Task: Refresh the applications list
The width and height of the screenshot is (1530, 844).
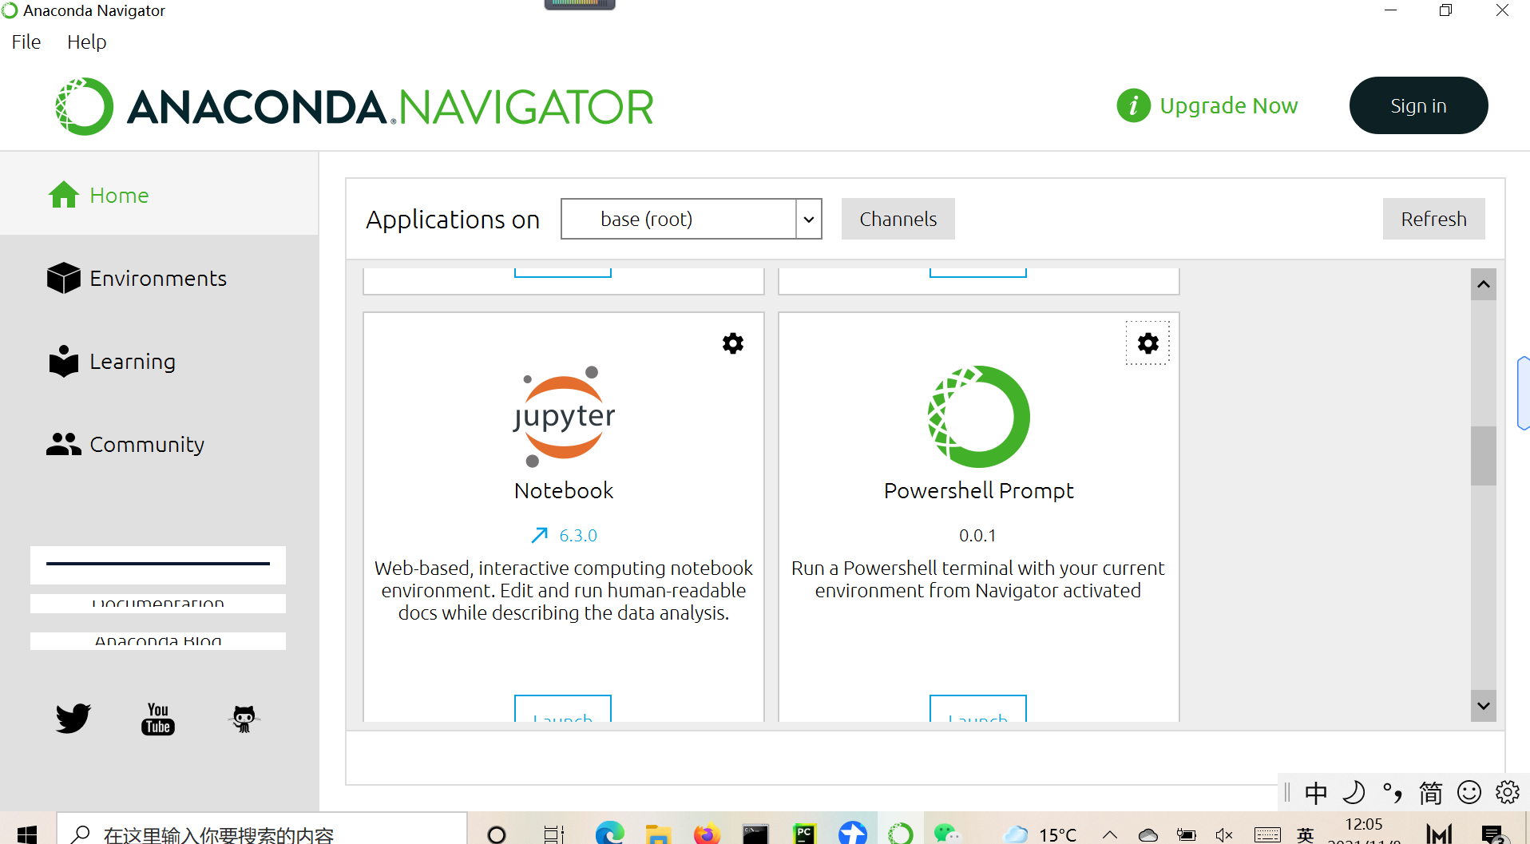Action: coord(1434,219)
